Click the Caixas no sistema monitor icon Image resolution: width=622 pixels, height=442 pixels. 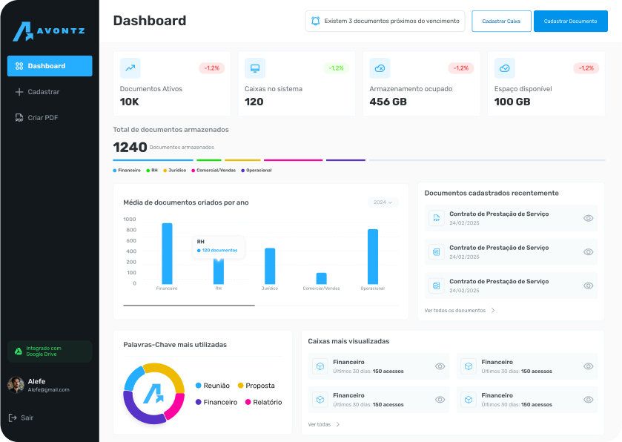(255, 68)
